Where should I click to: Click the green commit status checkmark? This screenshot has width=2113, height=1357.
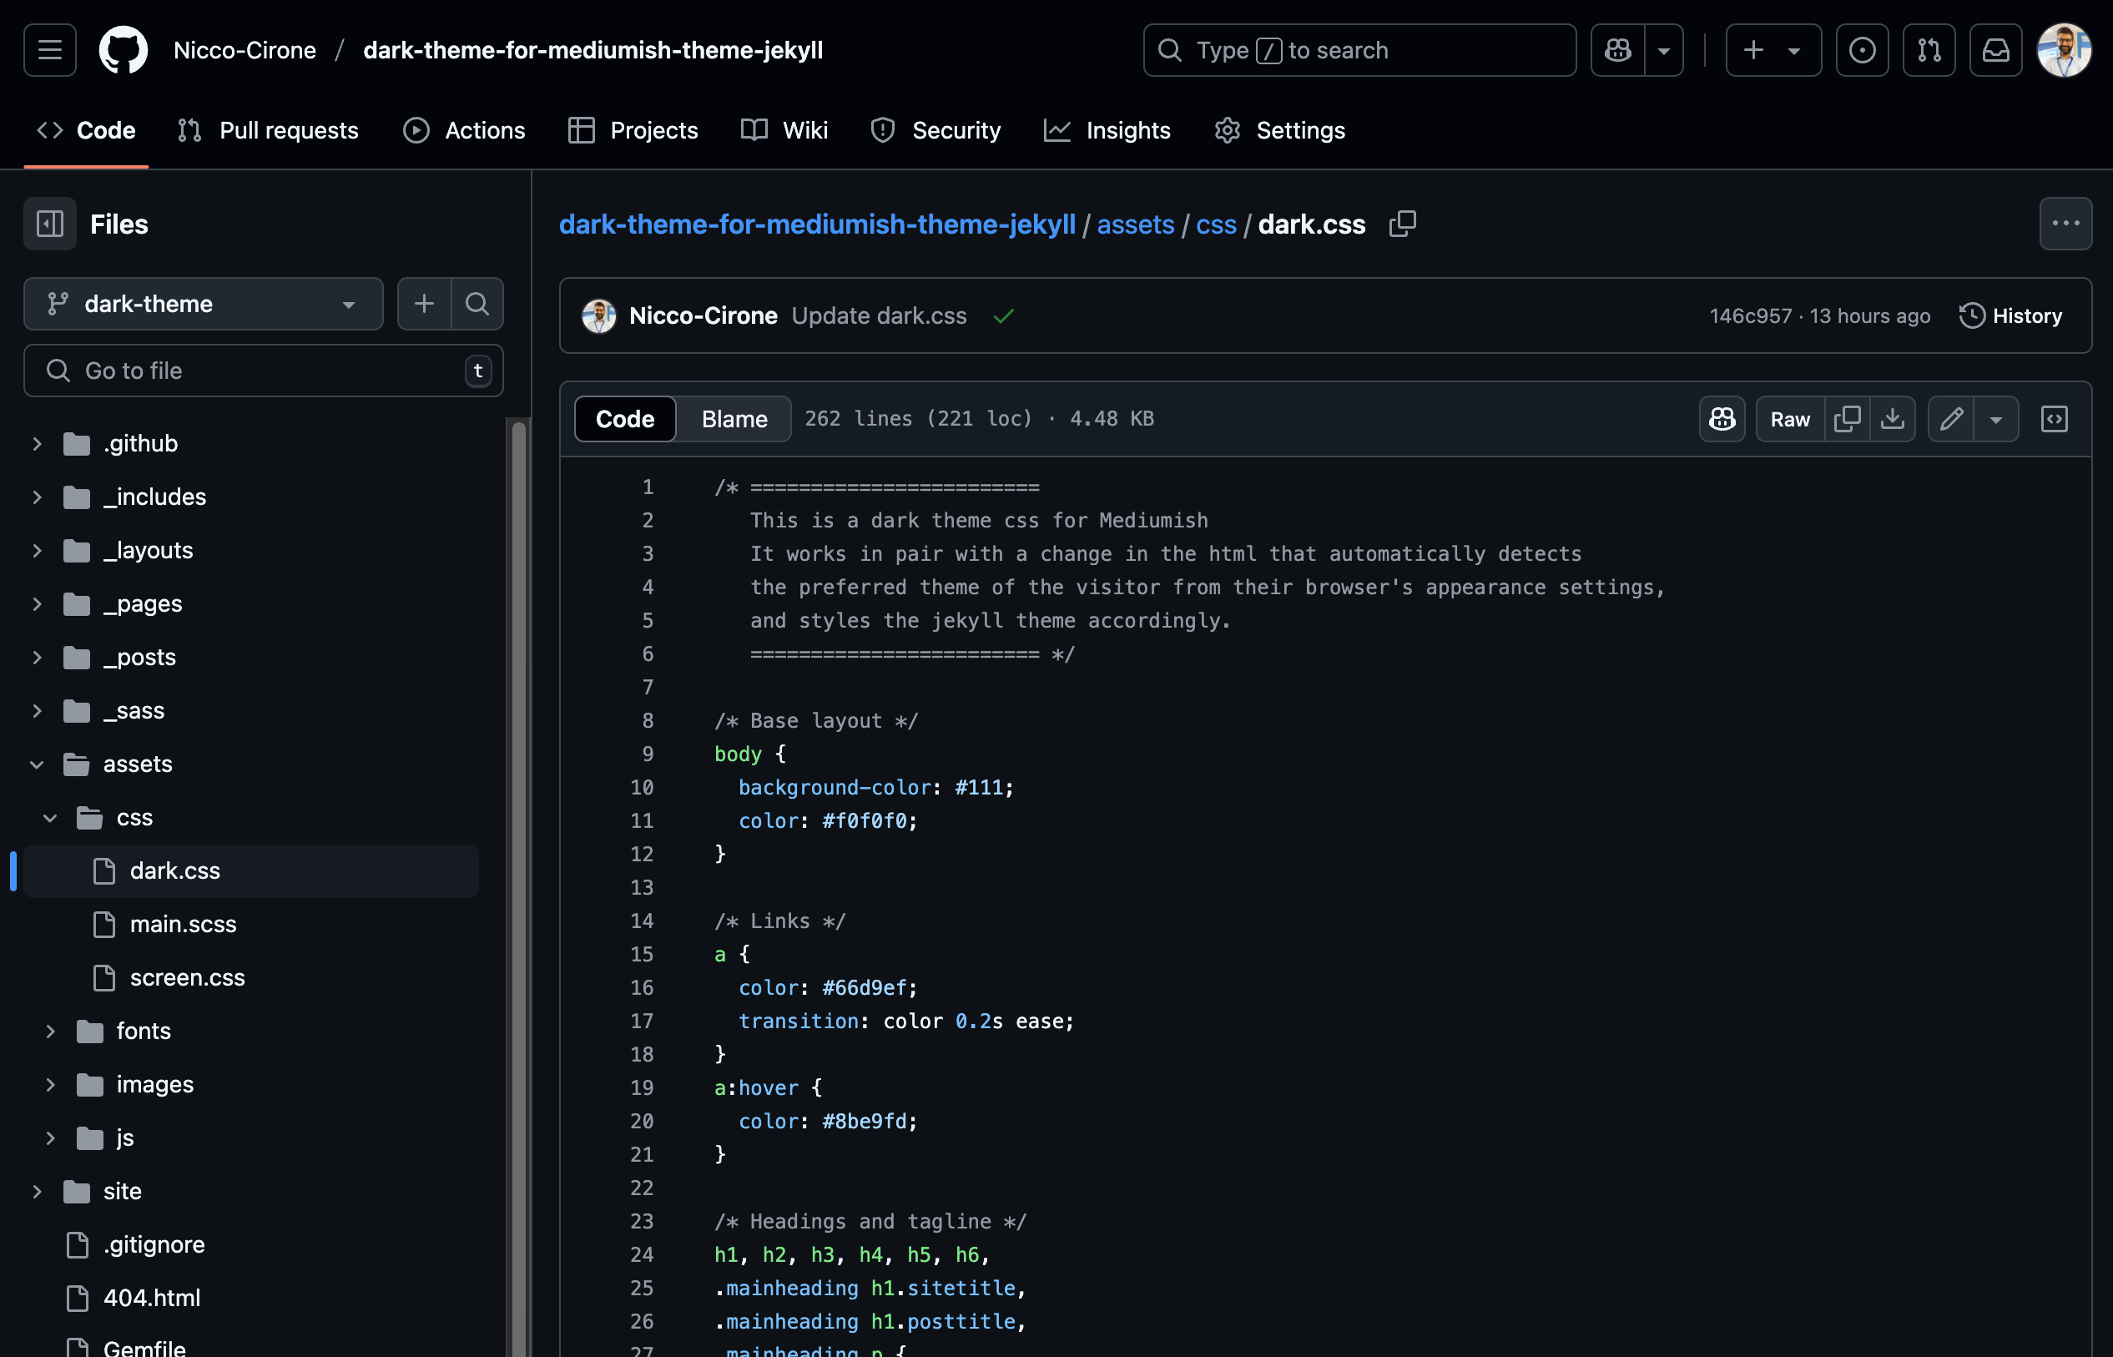pyautogui.click(x=1004, y=315)
